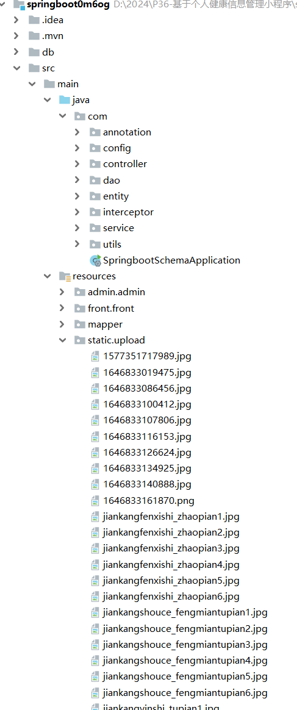Click the controller package folder icon
Screen dimensions: 297x710
tap(95, 164)
